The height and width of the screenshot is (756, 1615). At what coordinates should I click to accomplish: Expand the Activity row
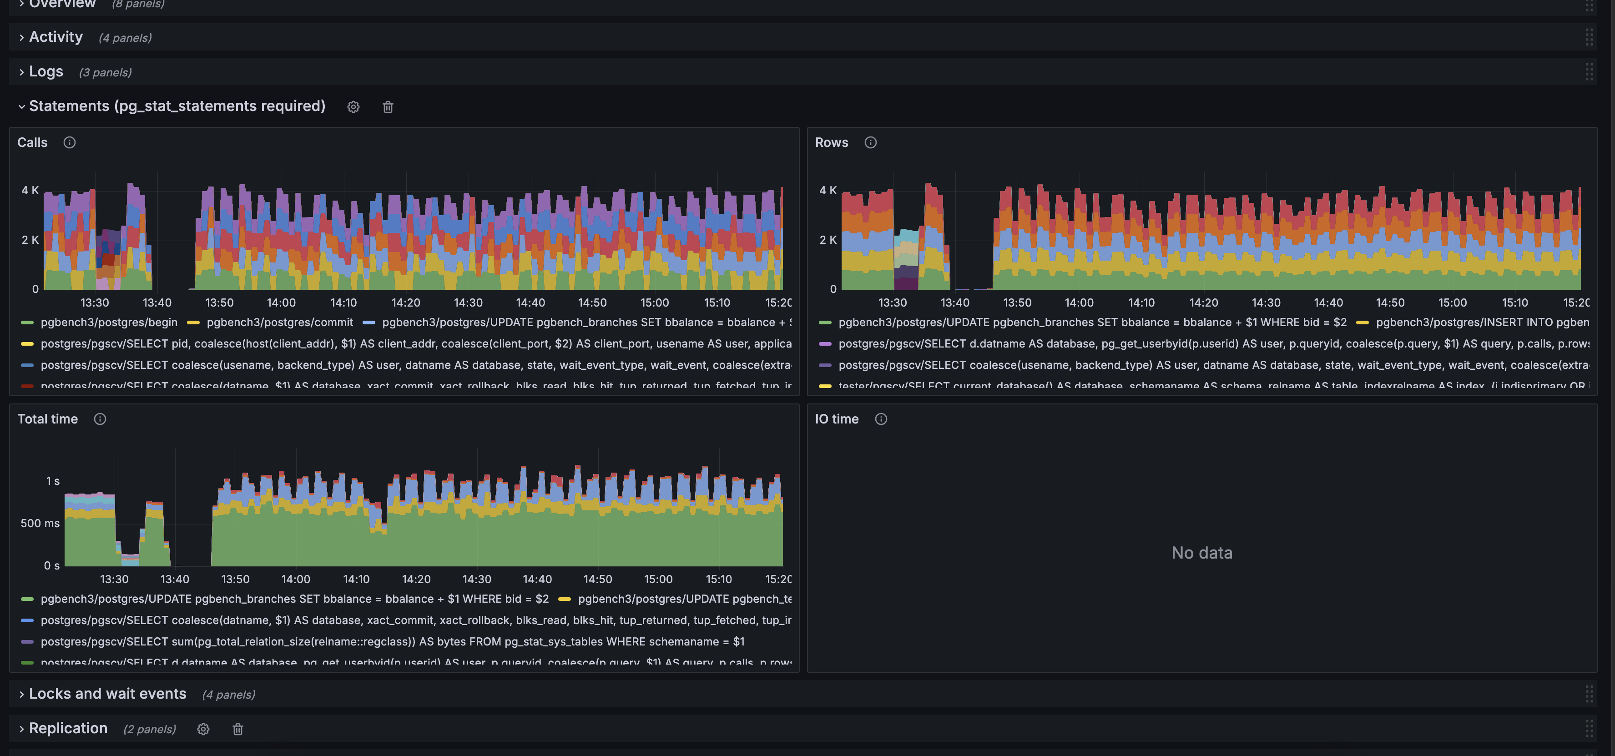(x=55, y=38)
